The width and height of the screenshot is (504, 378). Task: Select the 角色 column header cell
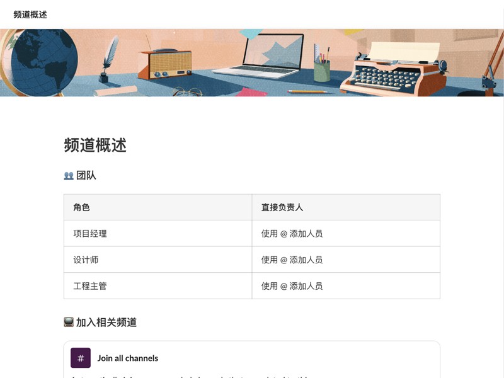pos(81,207)
